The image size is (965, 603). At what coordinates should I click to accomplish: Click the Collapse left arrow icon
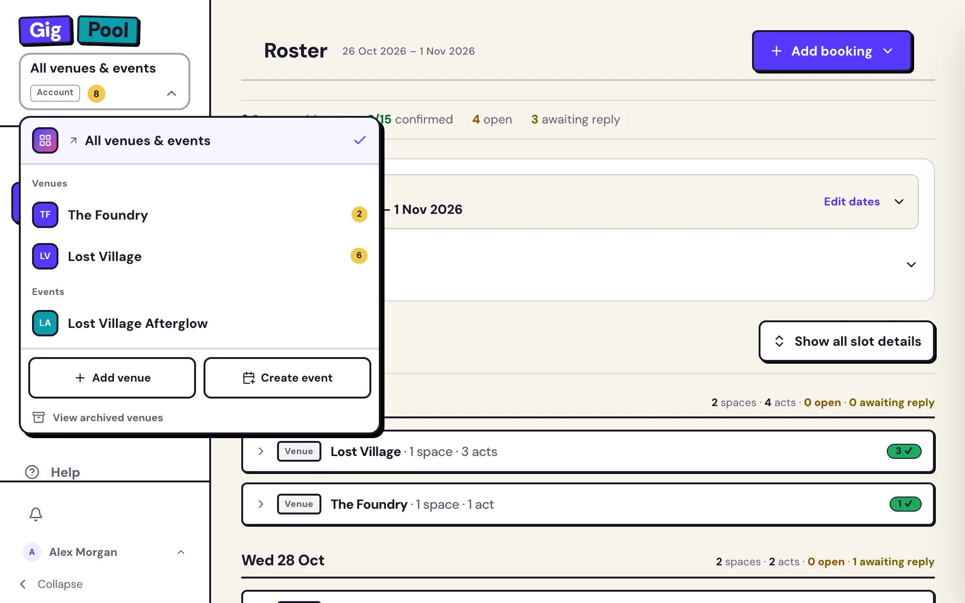pyautogui.click(x=23, y=584)
